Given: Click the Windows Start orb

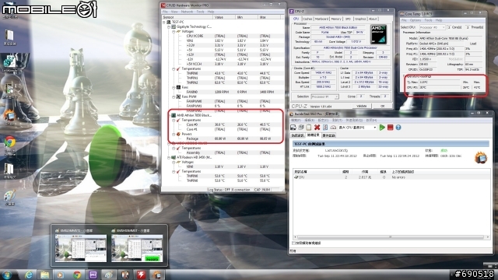Looking at the screenshot, I should pos(7,275).
